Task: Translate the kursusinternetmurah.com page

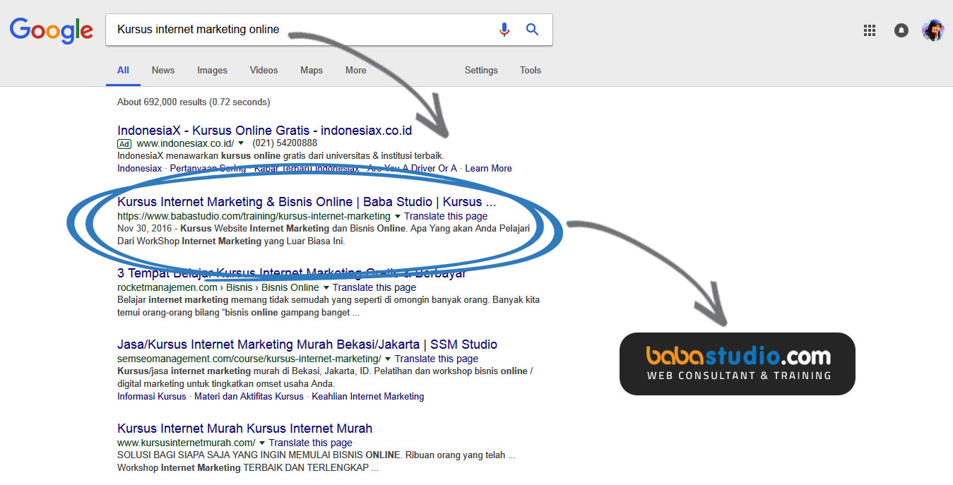Action: 311,443
